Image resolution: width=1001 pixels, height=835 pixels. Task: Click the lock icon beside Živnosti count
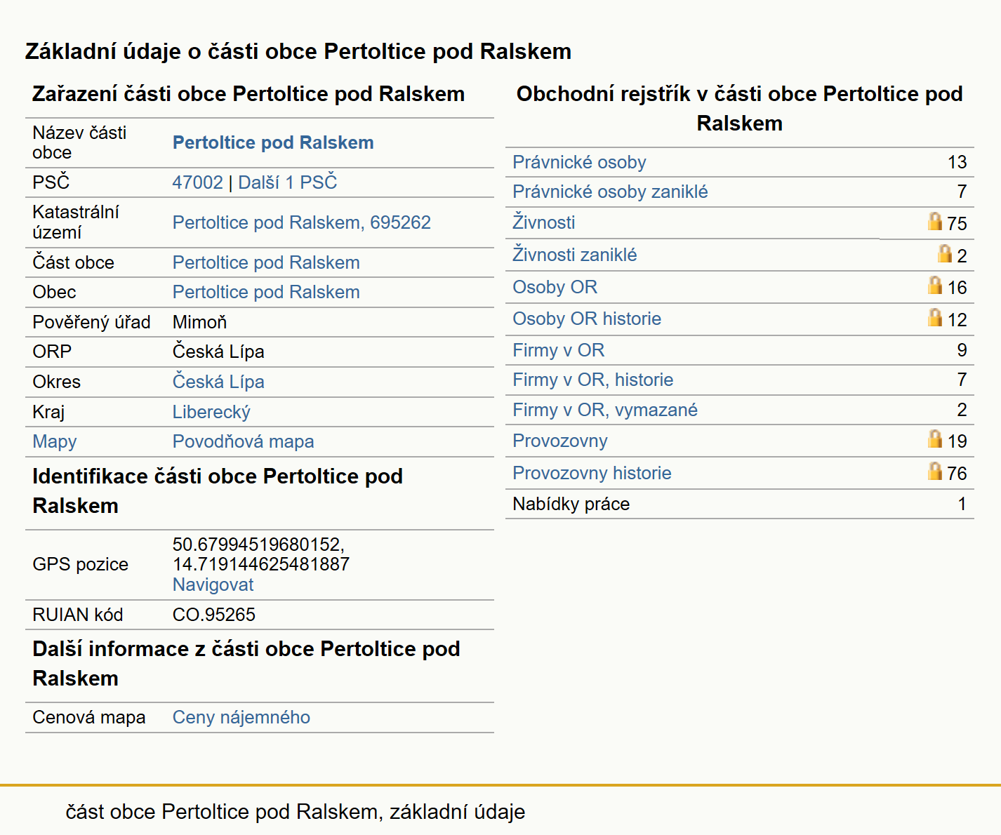click(x=934, y=222)
